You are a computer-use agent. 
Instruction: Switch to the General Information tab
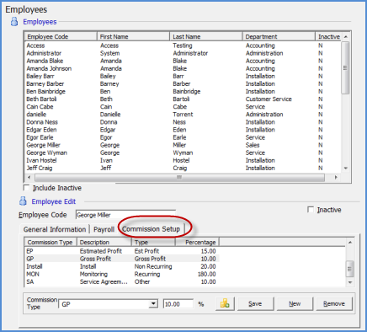[55, 229]
